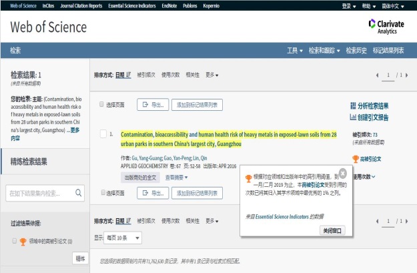Go to previous page using top left arrow
The image size is (417, 273).
(x=377, y=75)
